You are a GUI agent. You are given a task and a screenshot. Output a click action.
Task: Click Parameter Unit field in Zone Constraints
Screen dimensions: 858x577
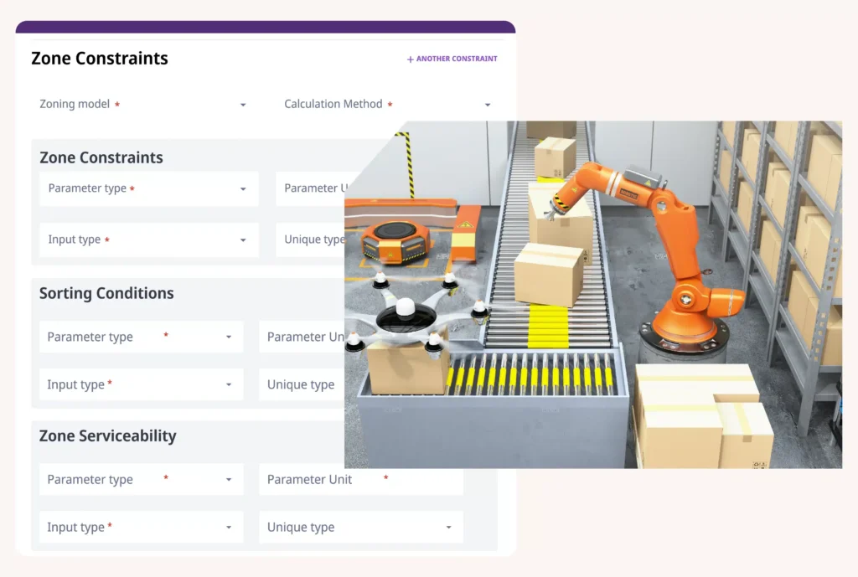click(x=311, y=189)
